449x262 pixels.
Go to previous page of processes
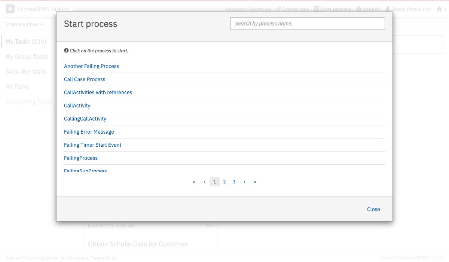204,182
